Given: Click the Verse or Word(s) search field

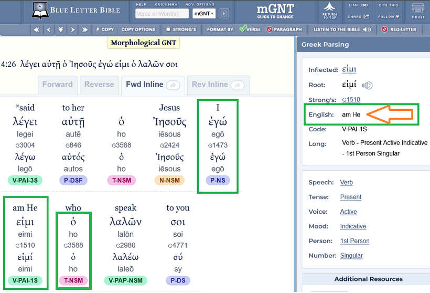Looking at the screenshot, I should click(x=162, y=14).
